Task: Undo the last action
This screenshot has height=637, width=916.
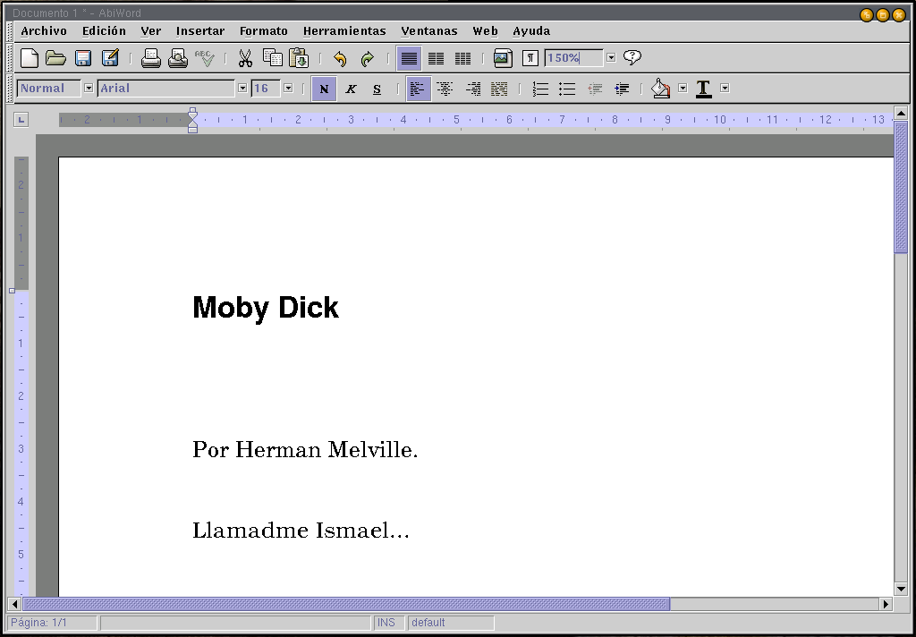Action: 340,58
